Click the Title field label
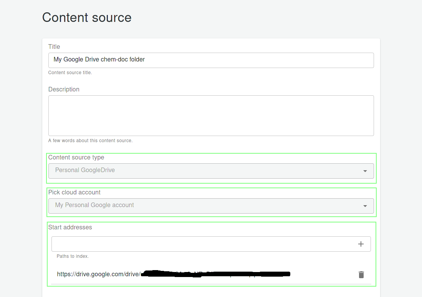Screen dimensions: 422x297 point(54,46)
